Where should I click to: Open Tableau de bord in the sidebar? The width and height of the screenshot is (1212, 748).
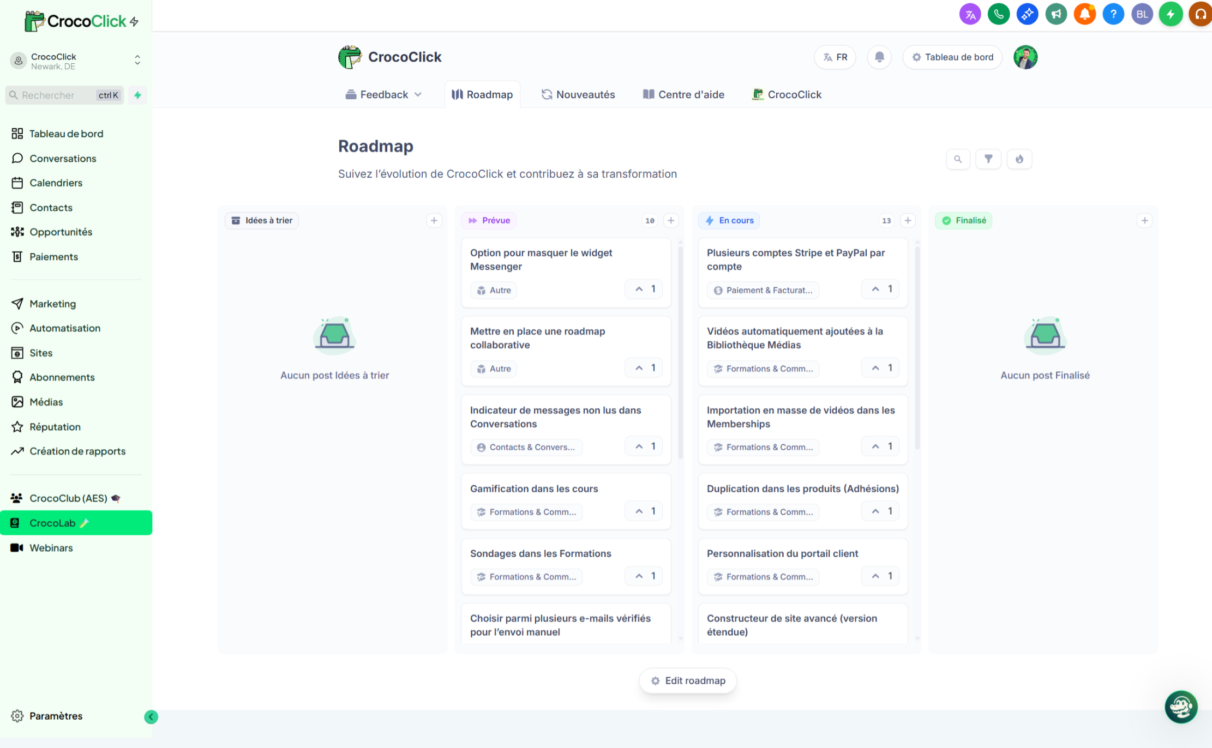tap(66, 134)
